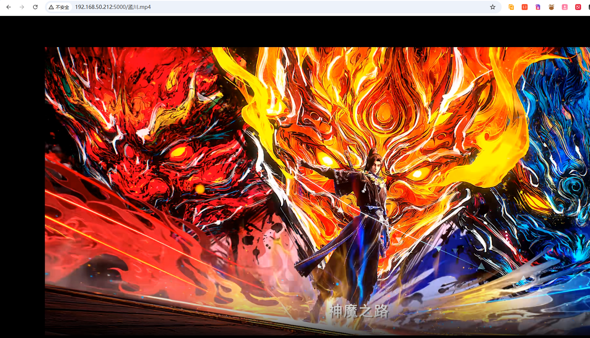Open the pink download extension
Screen dimensions: 590x338
click(565, 7)
